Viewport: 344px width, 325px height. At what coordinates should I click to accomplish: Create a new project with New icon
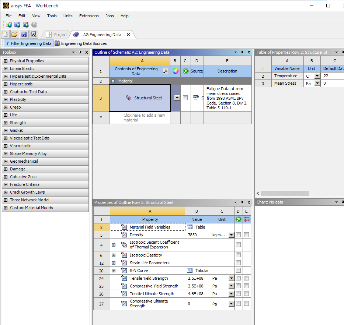point(5,34)
